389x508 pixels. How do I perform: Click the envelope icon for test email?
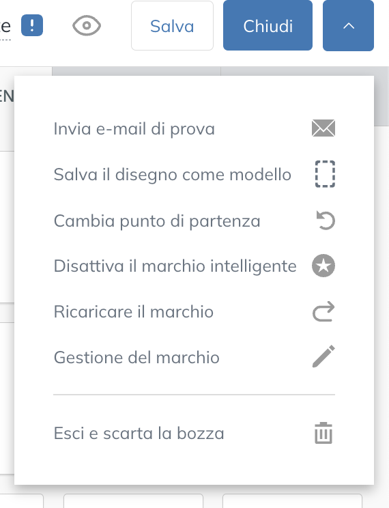(x=323, y=128)
